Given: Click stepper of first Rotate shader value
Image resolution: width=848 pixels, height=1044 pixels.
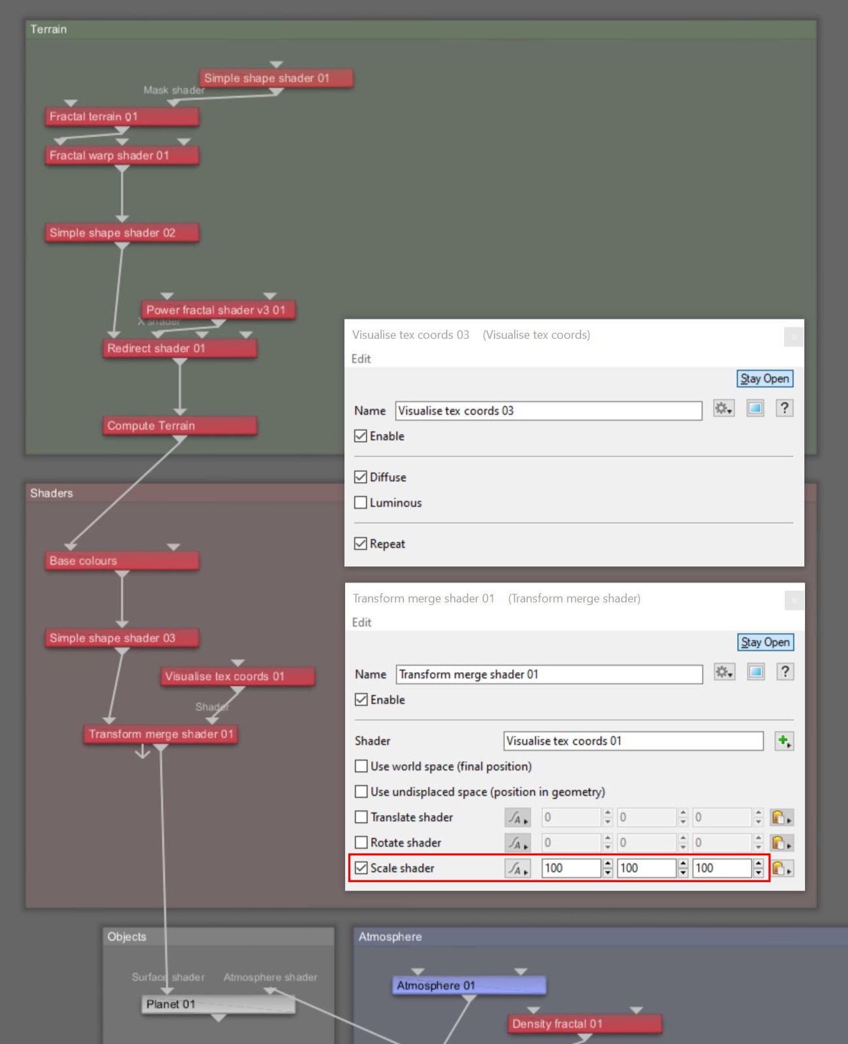Looking at the screenshot, I should [x=607, y=843].
